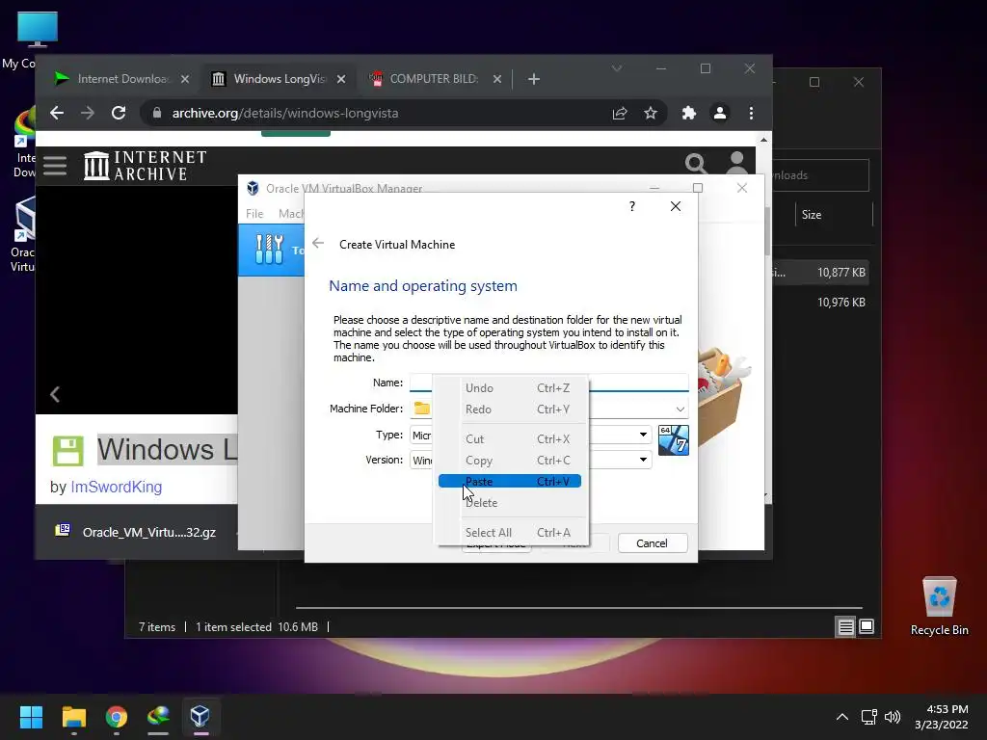The image size is (987, 740).
Task: Expand the Type dropdown arrow
Action: (x=643, y=435)
